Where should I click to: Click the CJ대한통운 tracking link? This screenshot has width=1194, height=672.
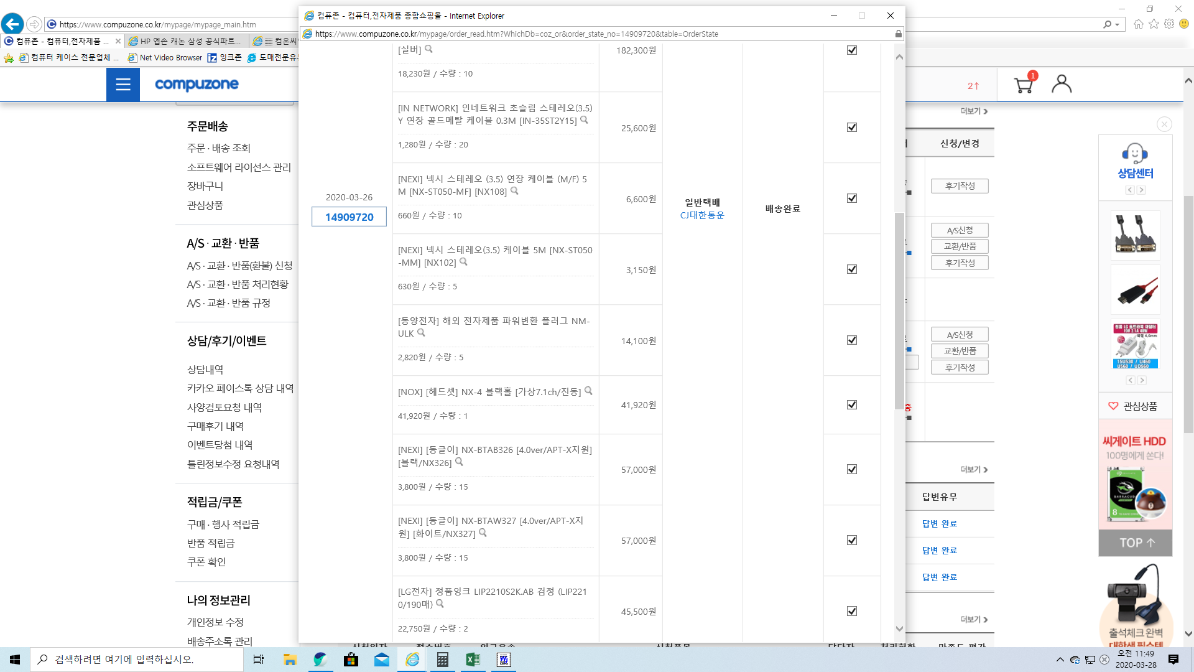tap(702, 215)
